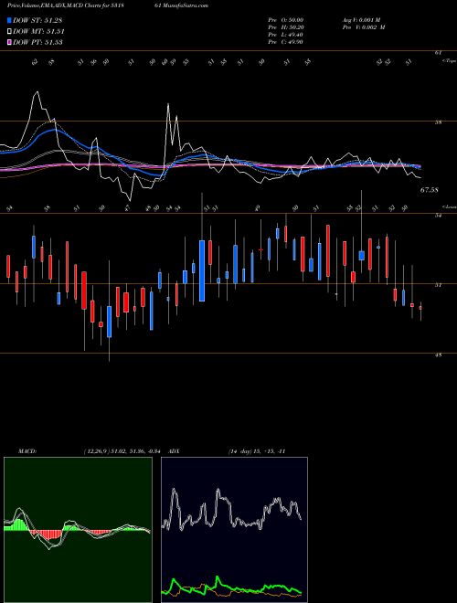Image resolution: width=457 pixels, height=603 pixels.
Task: Select the 'DOW ST: 51.28' legend label
Action: click(x=37, y=20)
